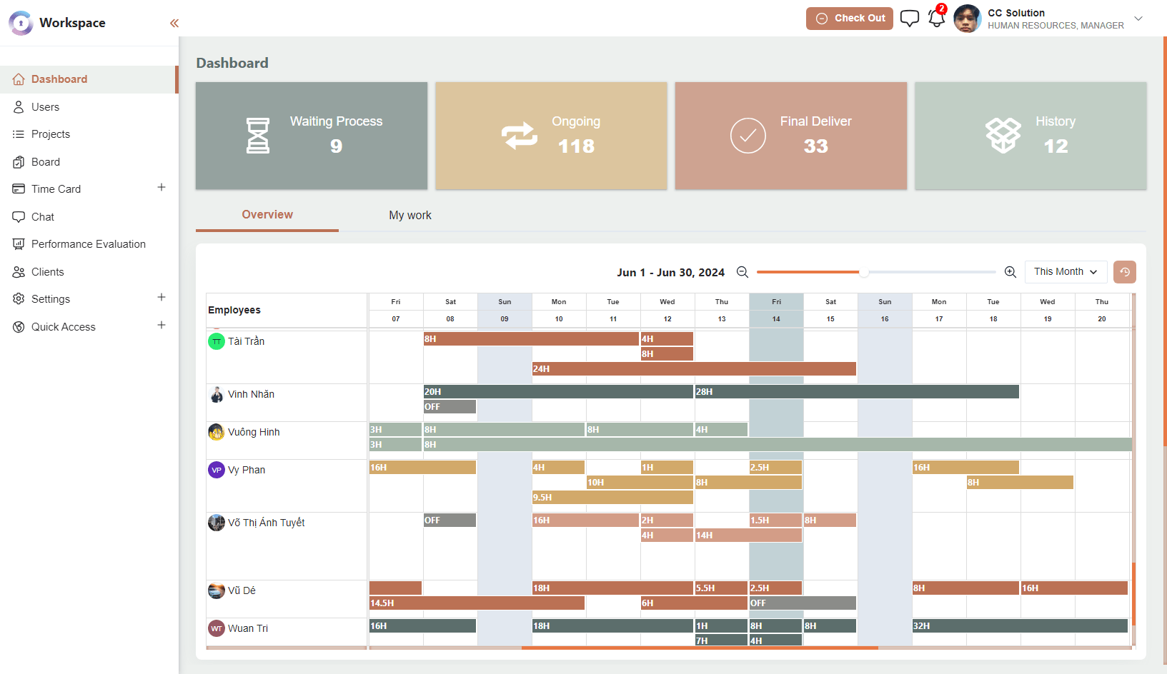Open the History card
Image resolution: width=1167 pixels, height=674 pixels.
(x=1031, y=136)
